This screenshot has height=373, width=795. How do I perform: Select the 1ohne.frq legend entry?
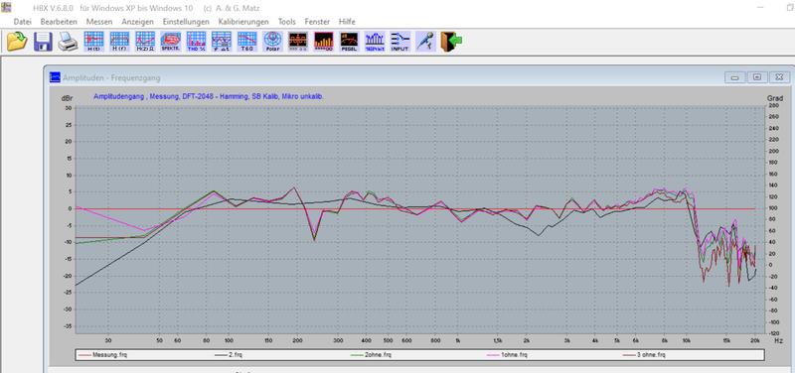click(x=508, y=355)
